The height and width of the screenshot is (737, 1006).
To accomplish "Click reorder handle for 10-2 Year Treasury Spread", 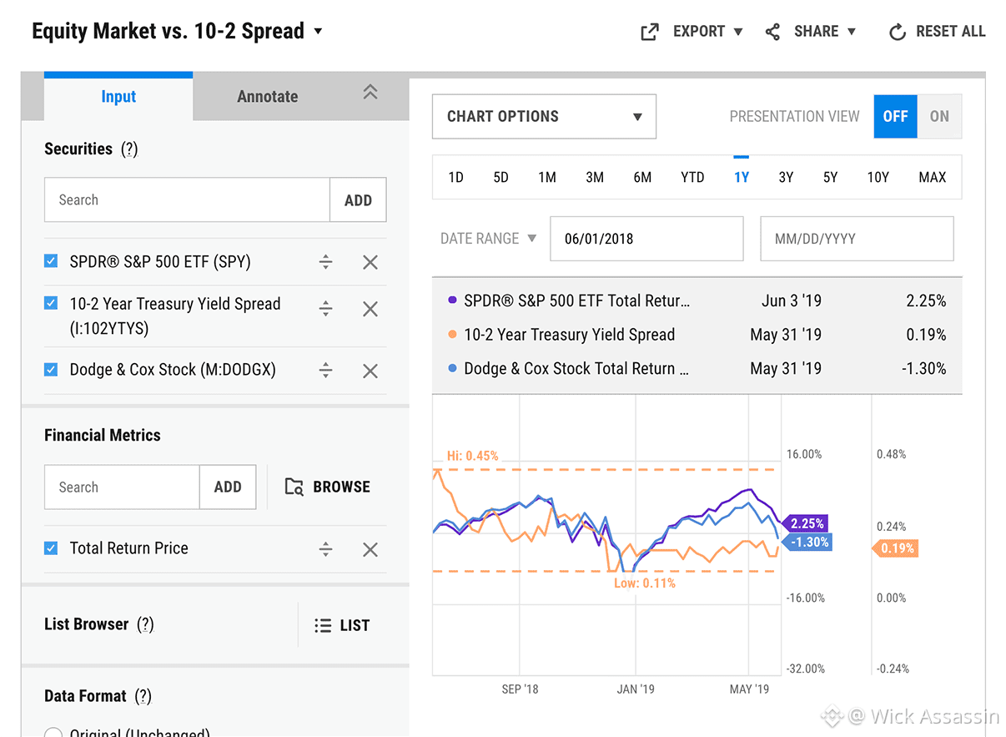I will point(326,309).
